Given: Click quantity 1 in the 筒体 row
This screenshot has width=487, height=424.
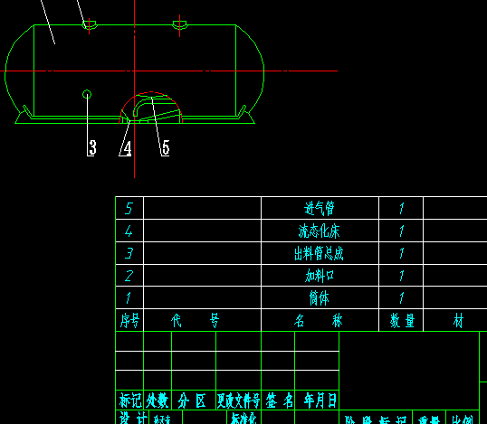Looking at the screenshot, I should pyautogui.click(x=402, y=298).
